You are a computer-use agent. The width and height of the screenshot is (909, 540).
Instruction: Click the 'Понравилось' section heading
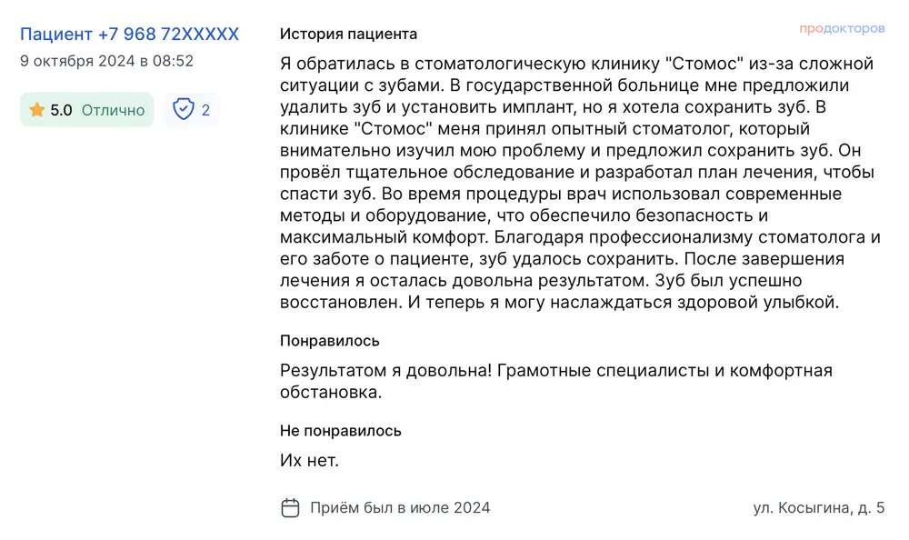tap(329, 341)
